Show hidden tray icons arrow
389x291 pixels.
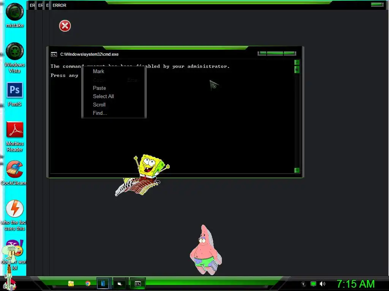tap(303, 284)
